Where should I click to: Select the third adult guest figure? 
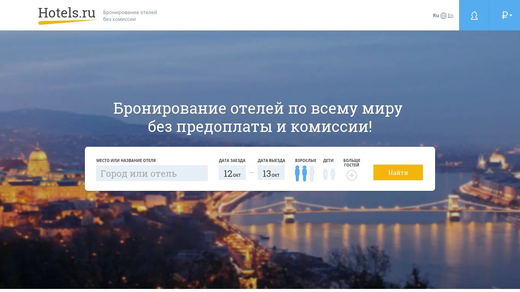[312, 173]
